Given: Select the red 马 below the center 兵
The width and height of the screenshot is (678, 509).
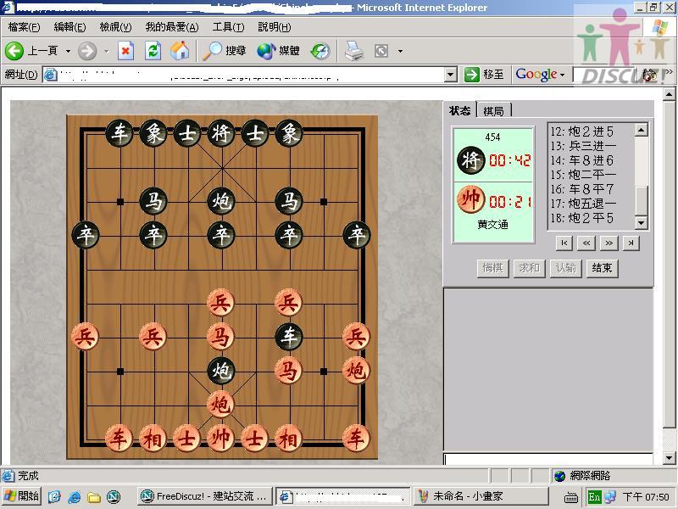Looking at the screenshot, I should [x=220, y=336].
